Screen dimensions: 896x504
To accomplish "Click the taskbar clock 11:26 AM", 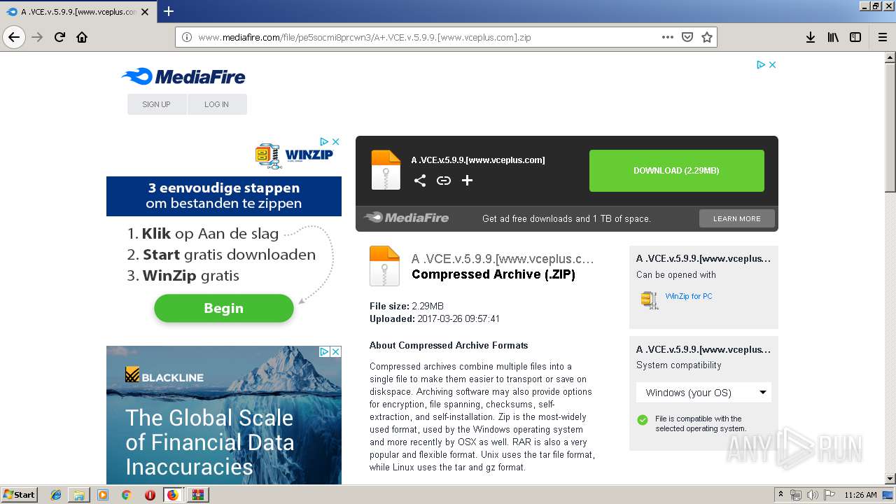I will (860, 495).
